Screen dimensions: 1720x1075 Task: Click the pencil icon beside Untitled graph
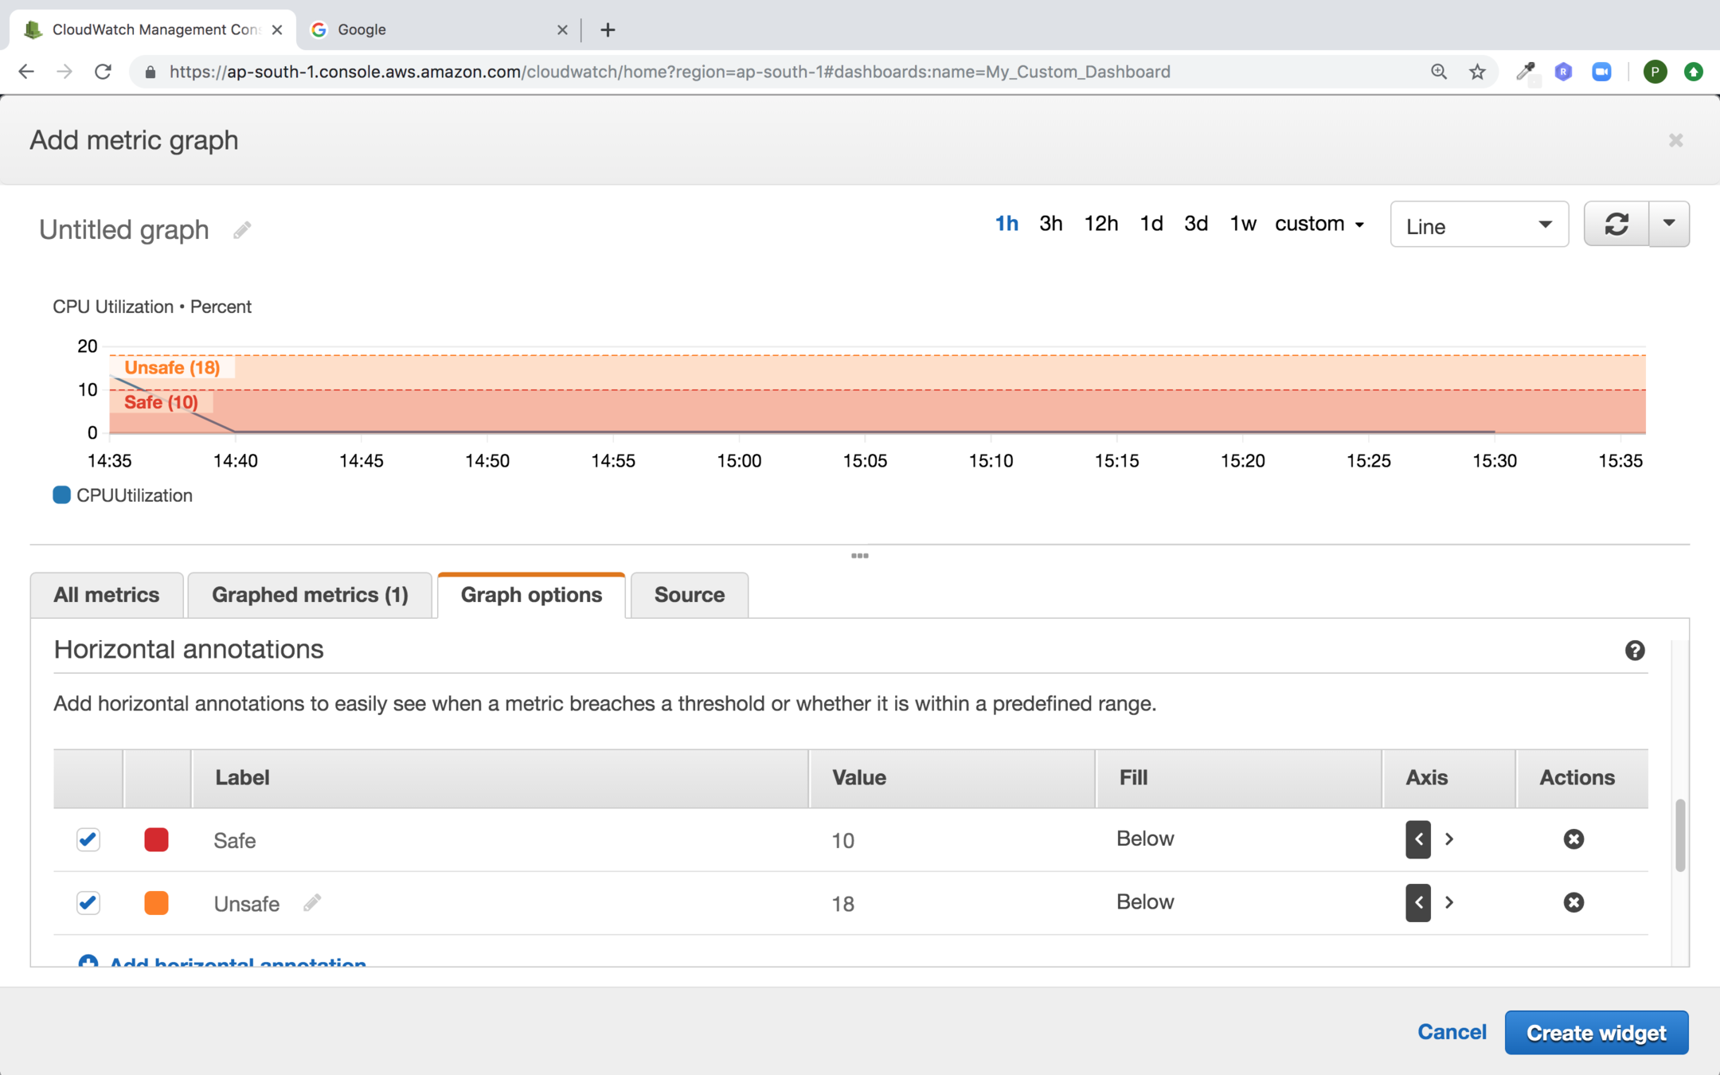(242, 230)
